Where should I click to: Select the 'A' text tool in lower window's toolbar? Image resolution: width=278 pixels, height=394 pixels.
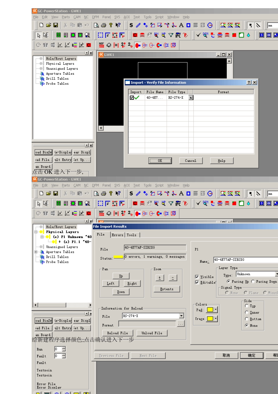pos(181,193)
